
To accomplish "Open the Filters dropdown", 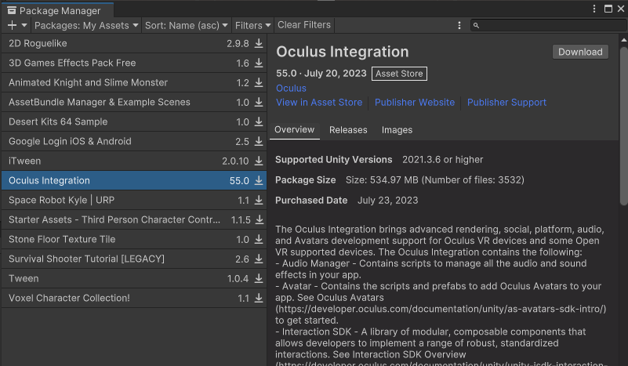I will tap(252, 25).
